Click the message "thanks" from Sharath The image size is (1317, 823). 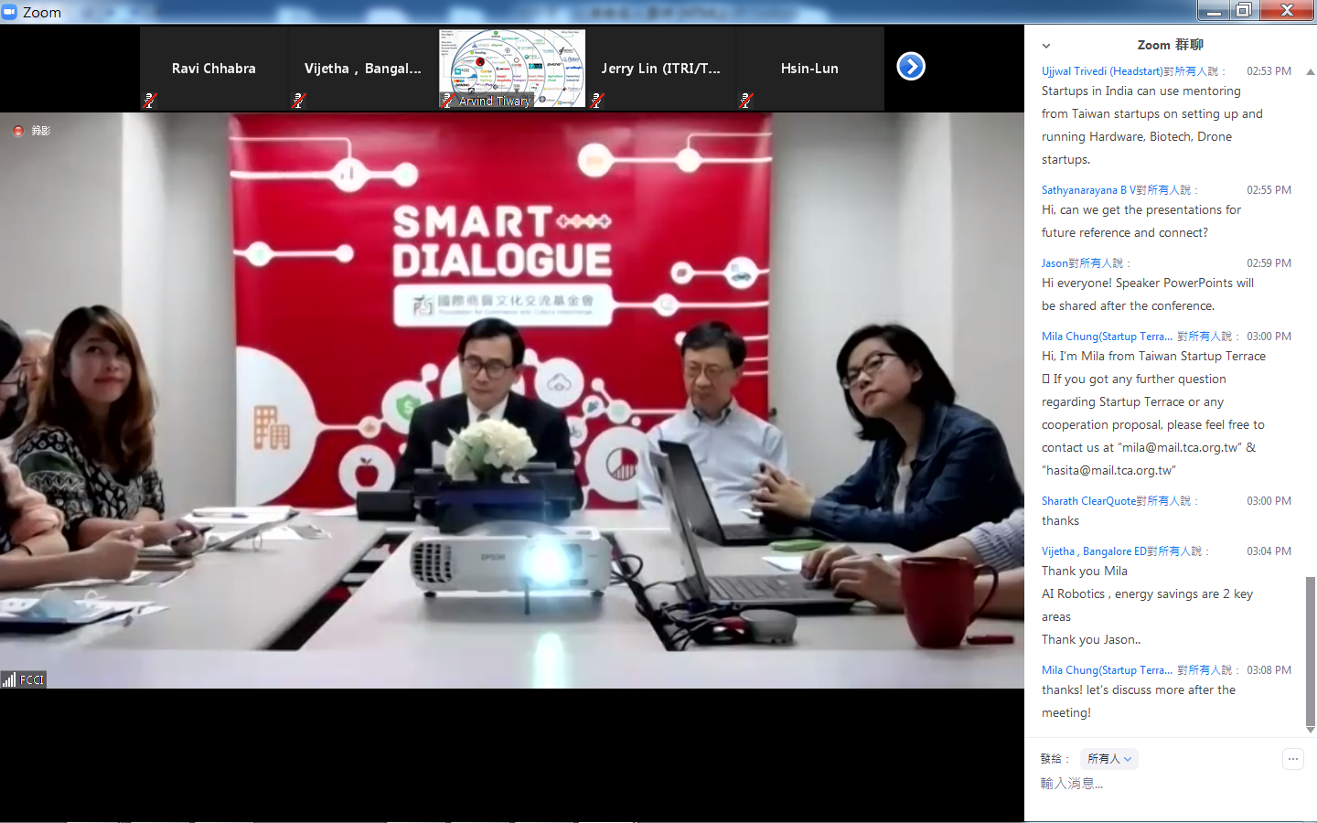(1060, 521)
